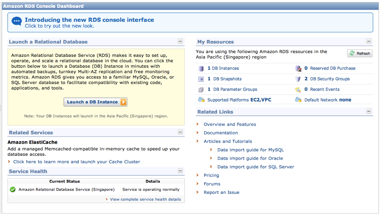The image size is (382, 217).
Task: View complete service health details
Action: pyautogui.click(x=146, y=199)
